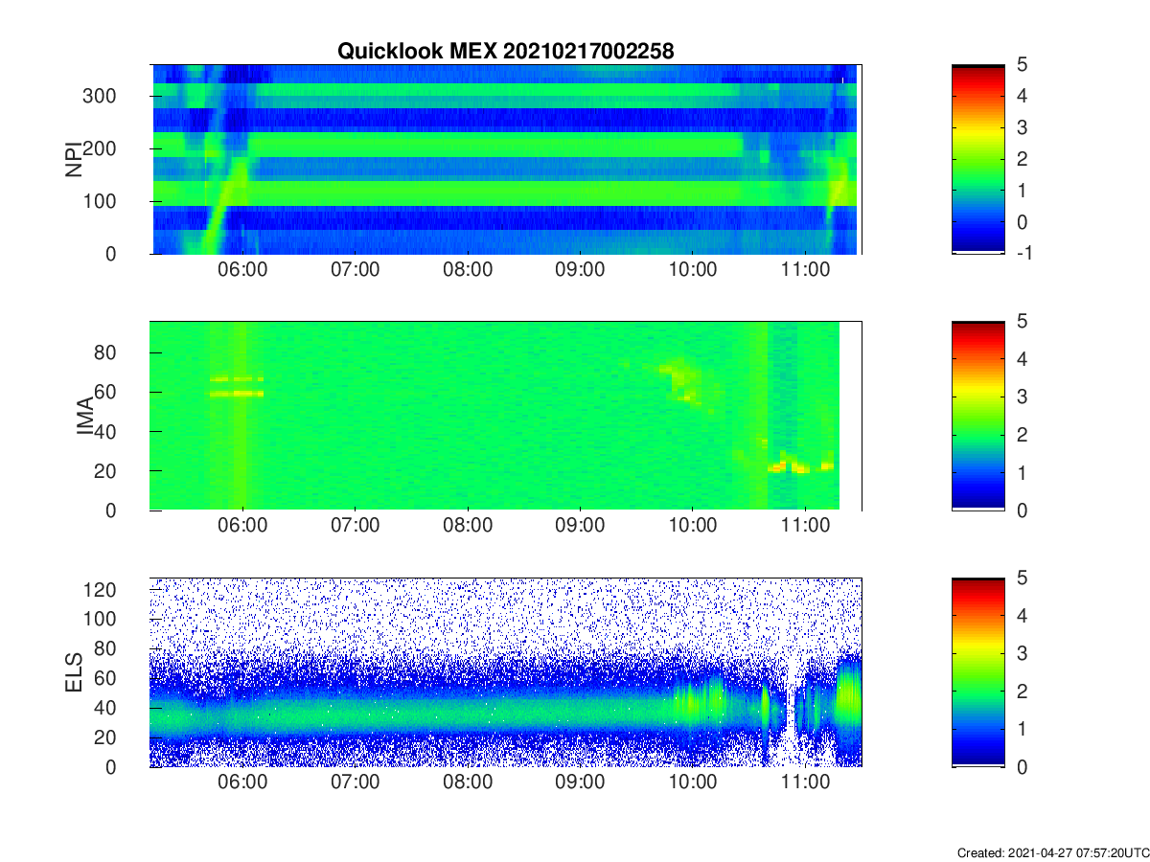Click the IMA panel colorbar
Viewport: 1150px width, 862px height.
point(978,416)
